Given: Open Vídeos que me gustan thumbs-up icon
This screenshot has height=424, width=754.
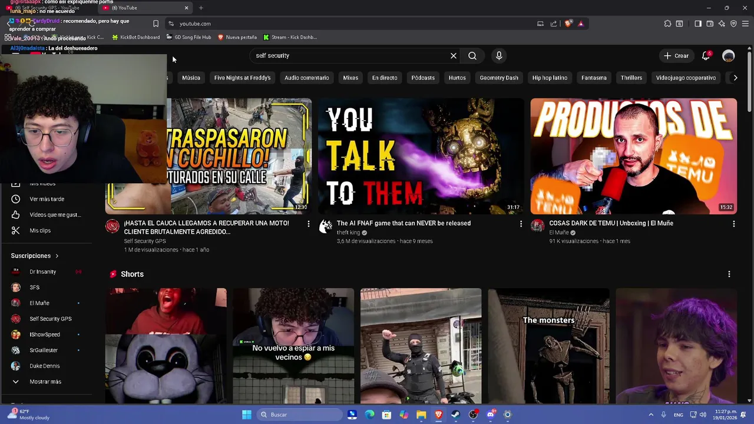Looking at the screenshot, I should tap(16, 215).
